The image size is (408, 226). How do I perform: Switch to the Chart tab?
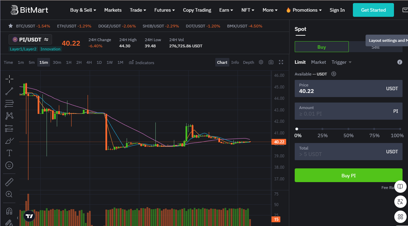[222, 62]
